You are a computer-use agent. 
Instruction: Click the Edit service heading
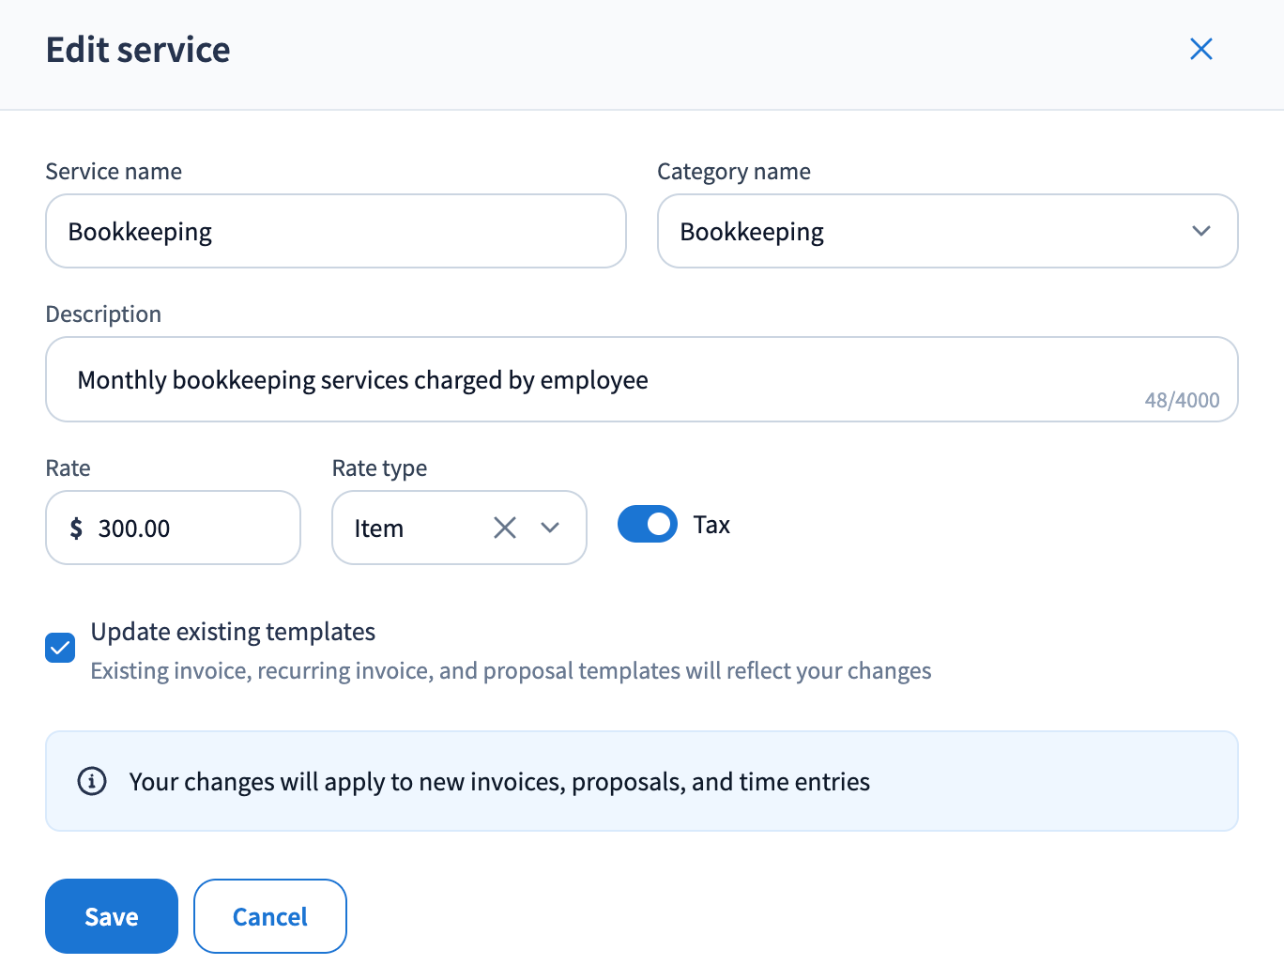[138, 50]
